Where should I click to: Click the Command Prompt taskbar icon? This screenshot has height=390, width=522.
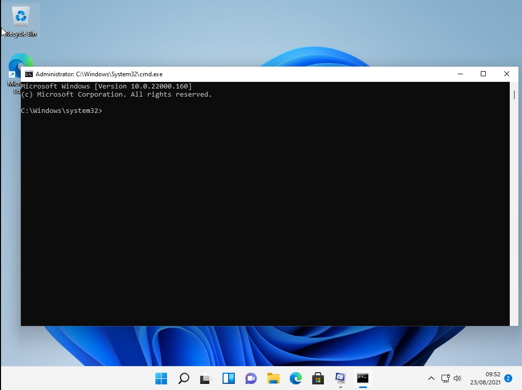363,378
